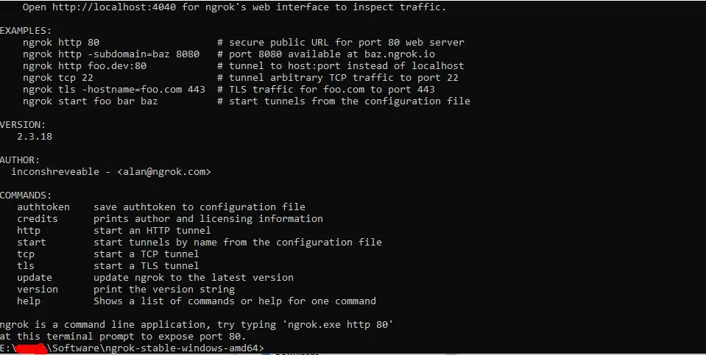Click the 'ngrok http foo.dev:80' example
Image resolution: width=706 pixels, height=355 pixels.
[x=85, y=66]
